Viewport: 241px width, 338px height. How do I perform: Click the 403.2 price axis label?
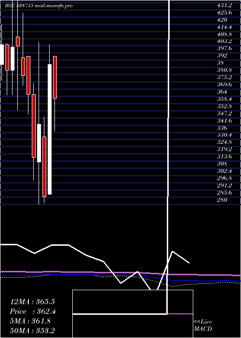[224, 42]
